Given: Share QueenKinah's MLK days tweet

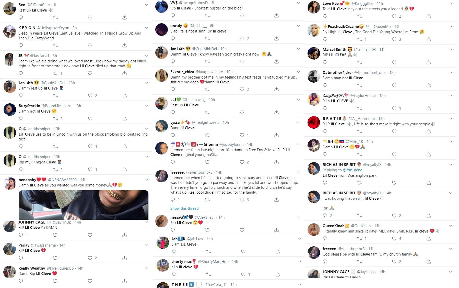Looking at the screenshot, I should point(429,239).
